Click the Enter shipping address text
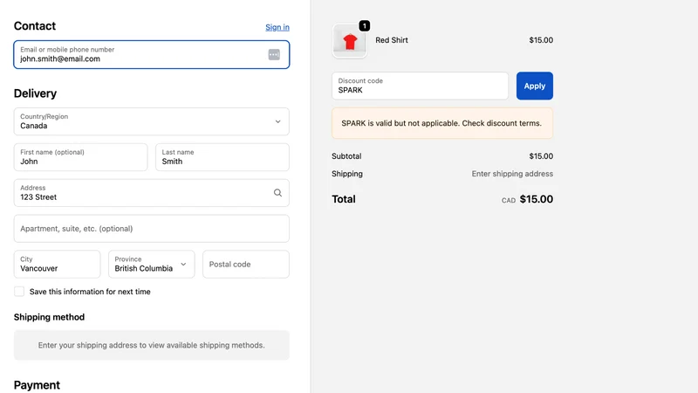This screenshot has height=393, width=698. pyautogui.click(x=512, y=174)
